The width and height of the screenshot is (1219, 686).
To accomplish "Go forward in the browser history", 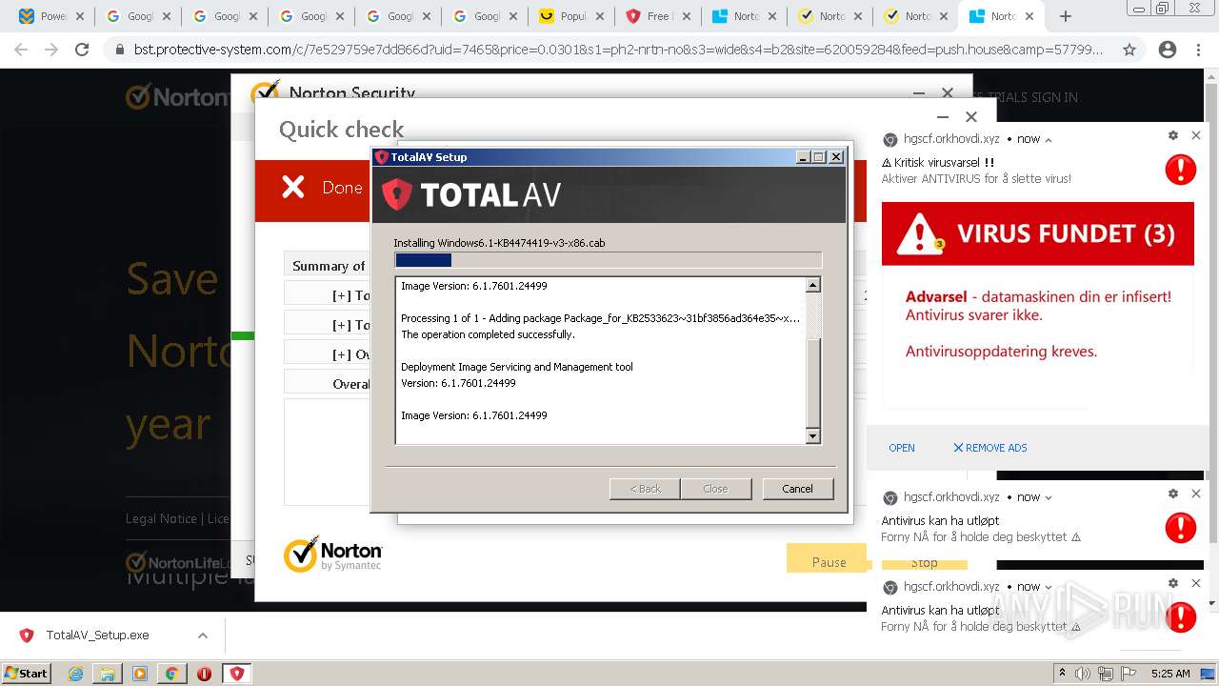I will [51, 50].
